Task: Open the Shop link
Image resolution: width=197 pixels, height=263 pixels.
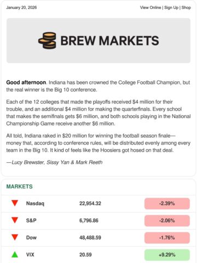Action: 186,8
